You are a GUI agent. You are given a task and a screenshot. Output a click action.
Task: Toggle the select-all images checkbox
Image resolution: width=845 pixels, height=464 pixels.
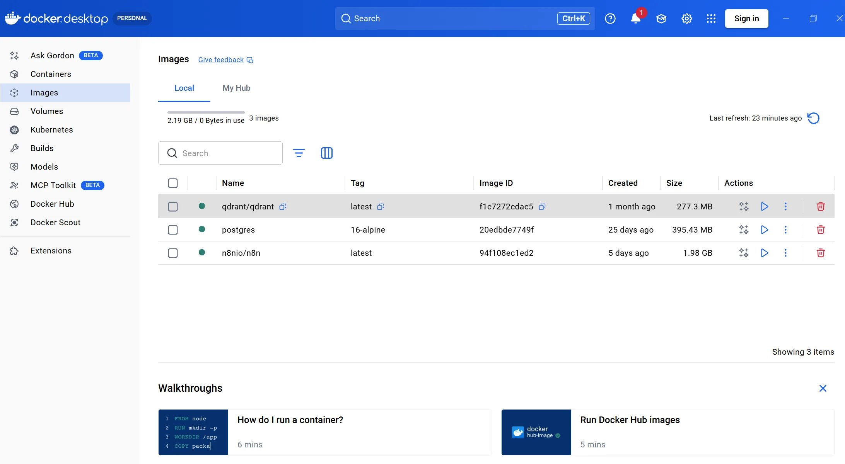[173, 183]
